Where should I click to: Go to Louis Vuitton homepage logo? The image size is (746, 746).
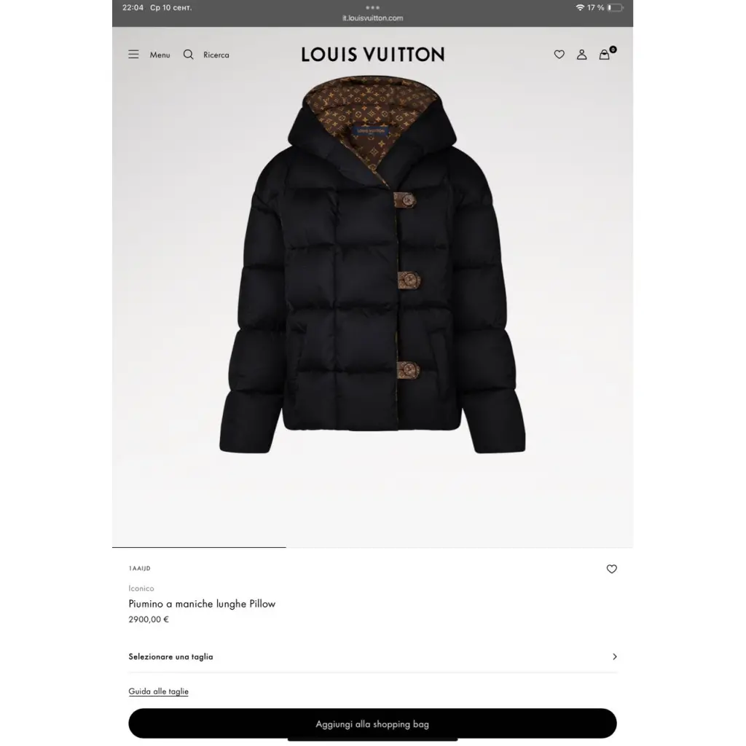click(x=372, y=54)
